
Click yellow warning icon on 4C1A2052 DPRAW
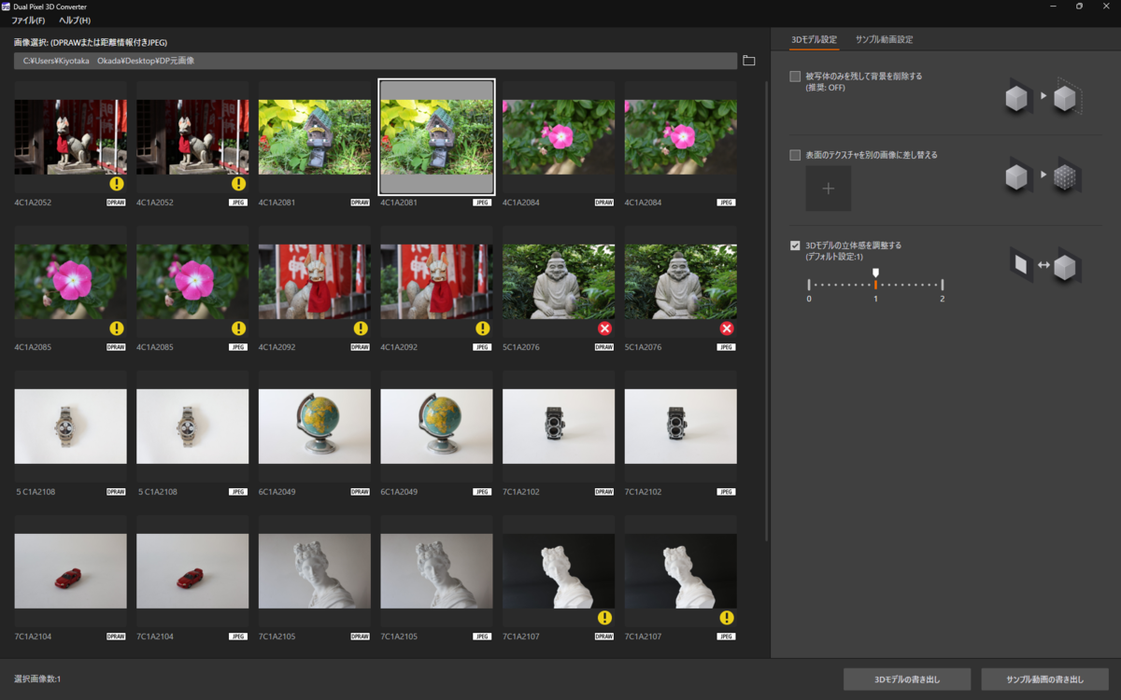[117, 184]
